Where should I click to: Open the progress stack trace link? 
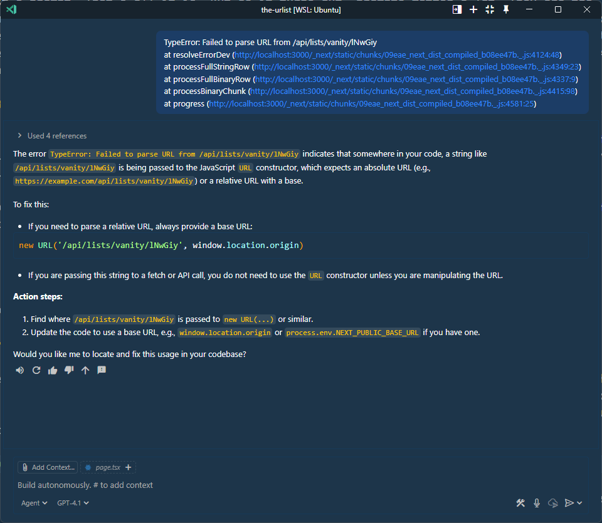pyautogui.click(x=371, y=103)
